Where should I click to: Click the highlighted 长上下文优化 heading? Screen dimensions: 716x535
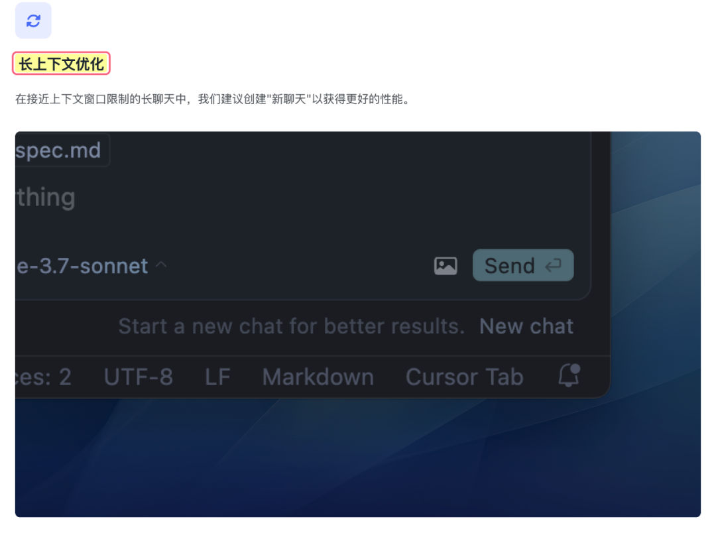point(61,64)
